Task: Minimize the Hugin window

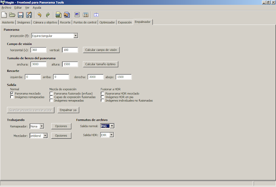Action: click(264, 2)
